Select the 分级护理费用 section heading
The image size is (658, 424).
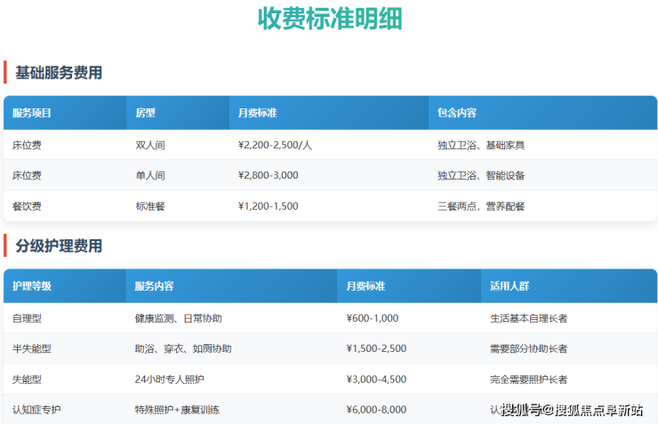59,246
